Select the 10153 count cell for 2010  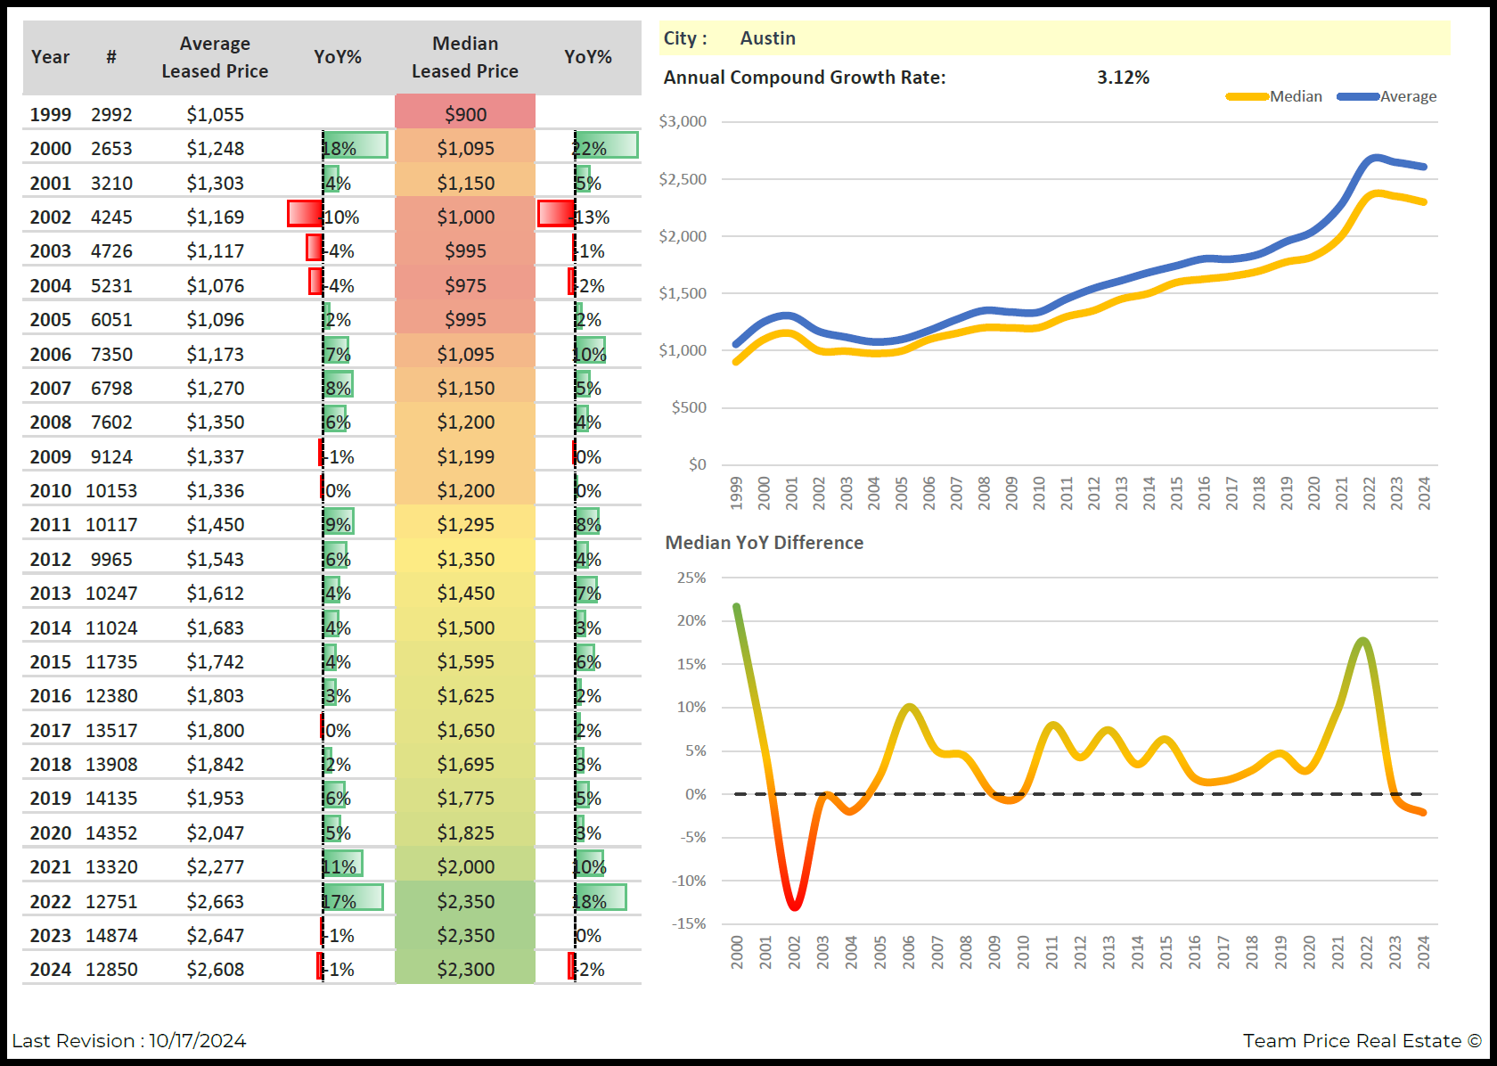pos(111,490)
